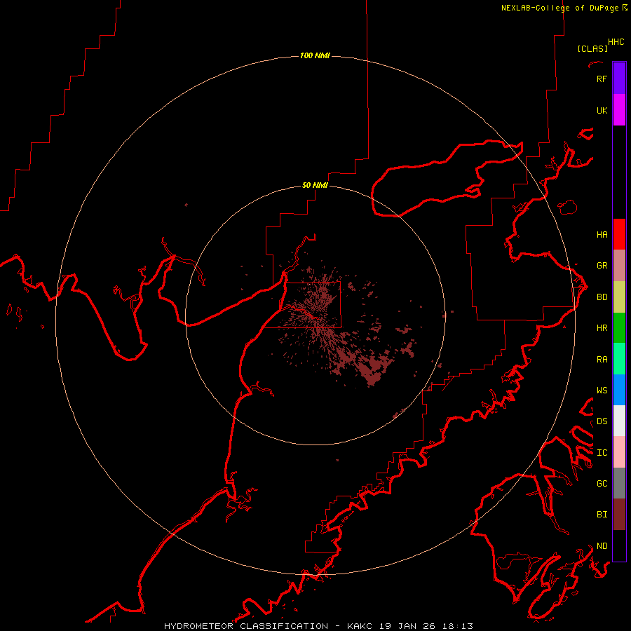The image size is (631, 631).
Task: Click the [CLAS] legend header
Action: [592, 48]
